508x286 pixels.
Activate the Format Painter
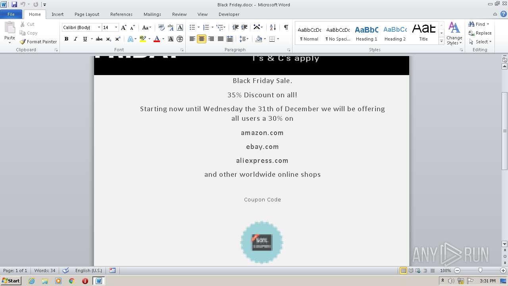pyautogui.click(x=38, y=42)
